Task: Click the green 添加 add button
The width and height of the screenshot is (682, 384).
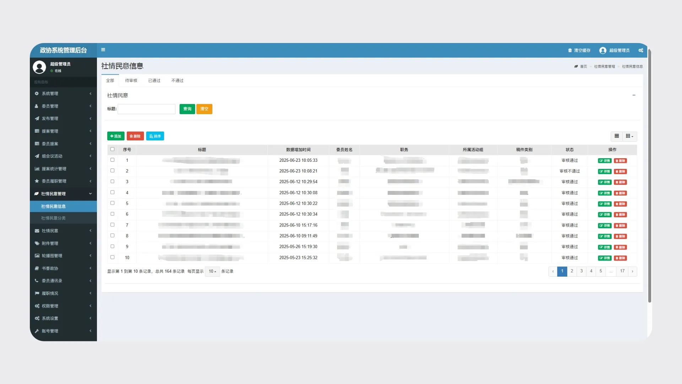Action: [116, 136]
